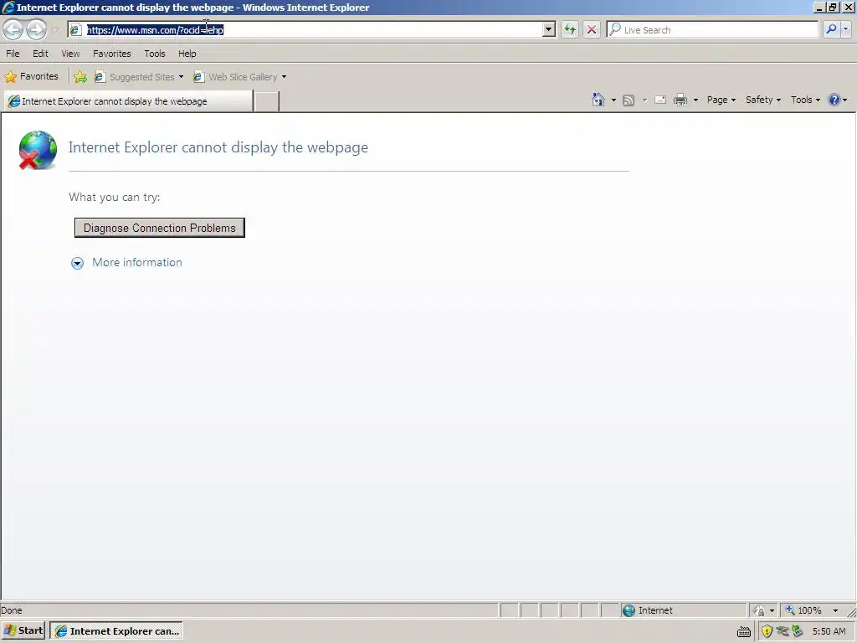This screenshot has width=857, height=643.
Task: Click the on-screen keyboard tray icon
Action: (x=744, y=631)
